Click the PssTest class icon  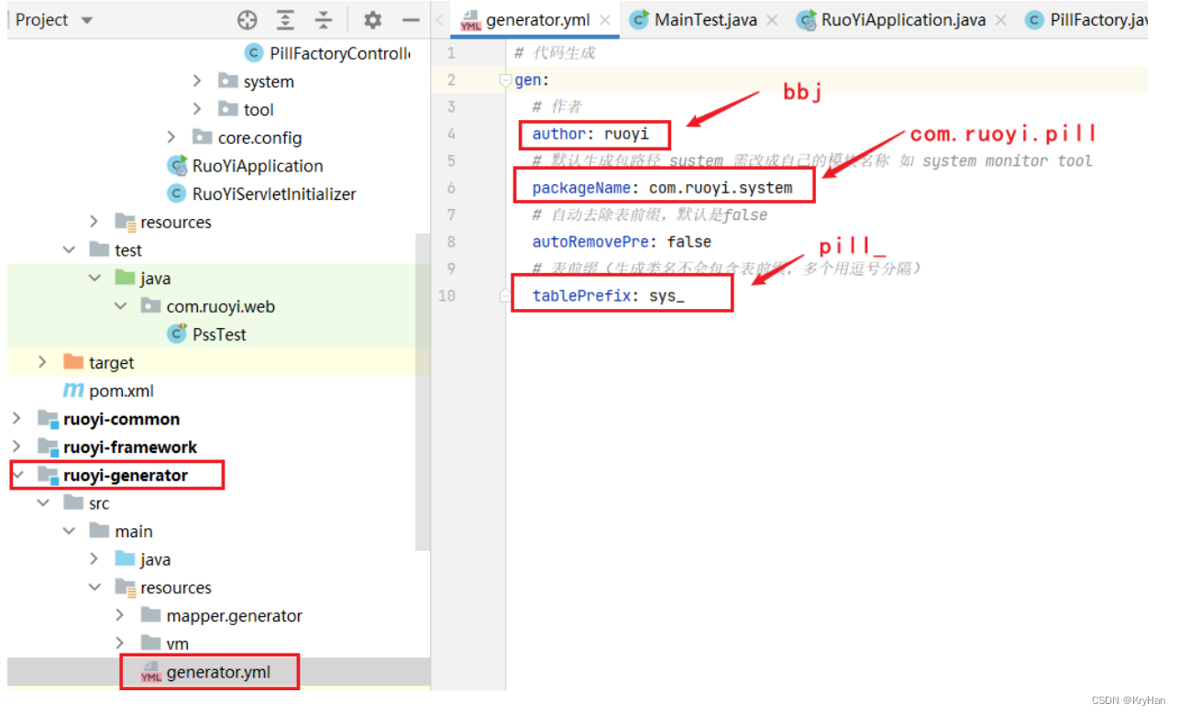click(x=177, y=335)
